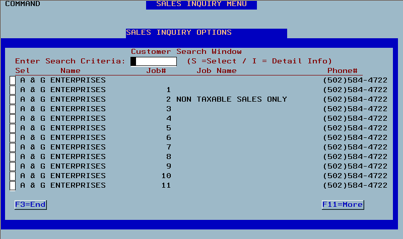Select the Sel box for job 11
Image resolution: width=403 pixels, height=239 pixels.
(x=13, y=185)
